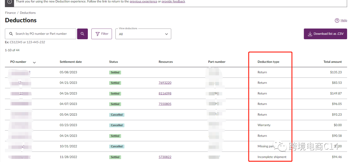Go to Finance breadcrumb
Screen dimensions: 350x162
coord(10,13)
